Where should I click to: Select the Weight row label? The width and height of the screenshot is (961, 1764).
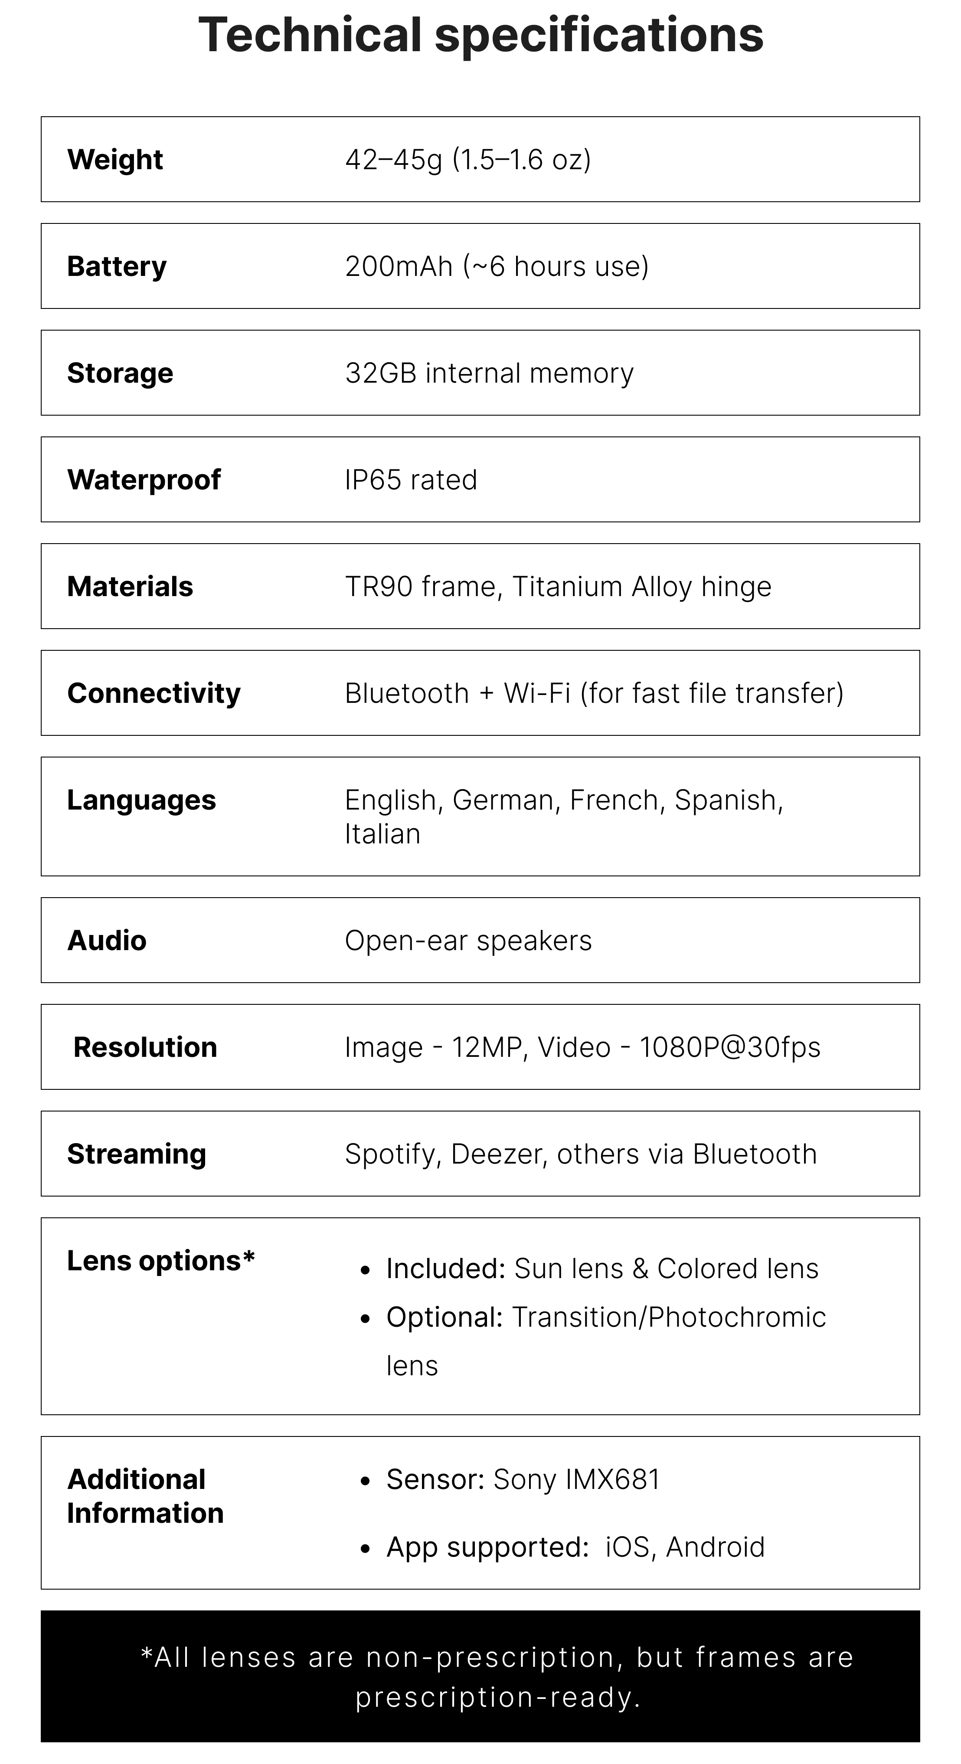point(115,160)
